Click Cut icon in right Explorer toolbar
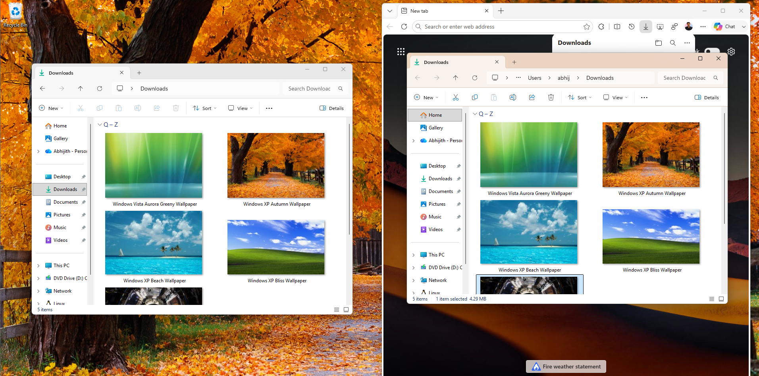The image size is (759, 376). click(456, 97)
